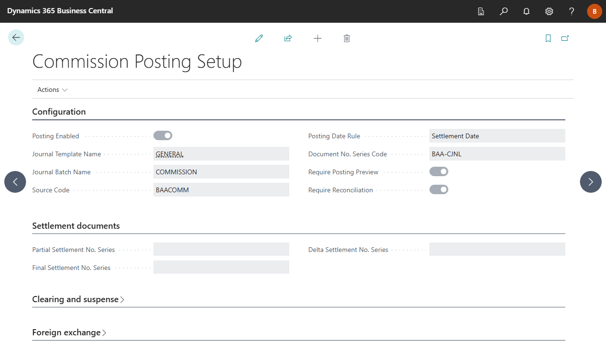Expand Clearing and suspense section
Screen dimensions: 606x341
78,299
